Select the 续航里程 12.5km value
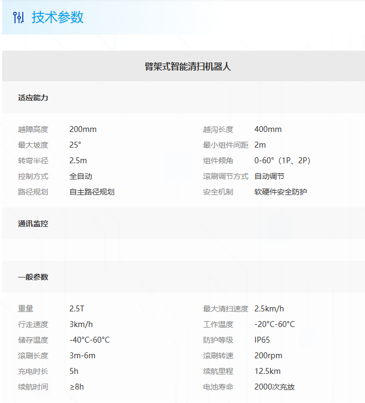 pyautogui.click(x=267, y=371)
